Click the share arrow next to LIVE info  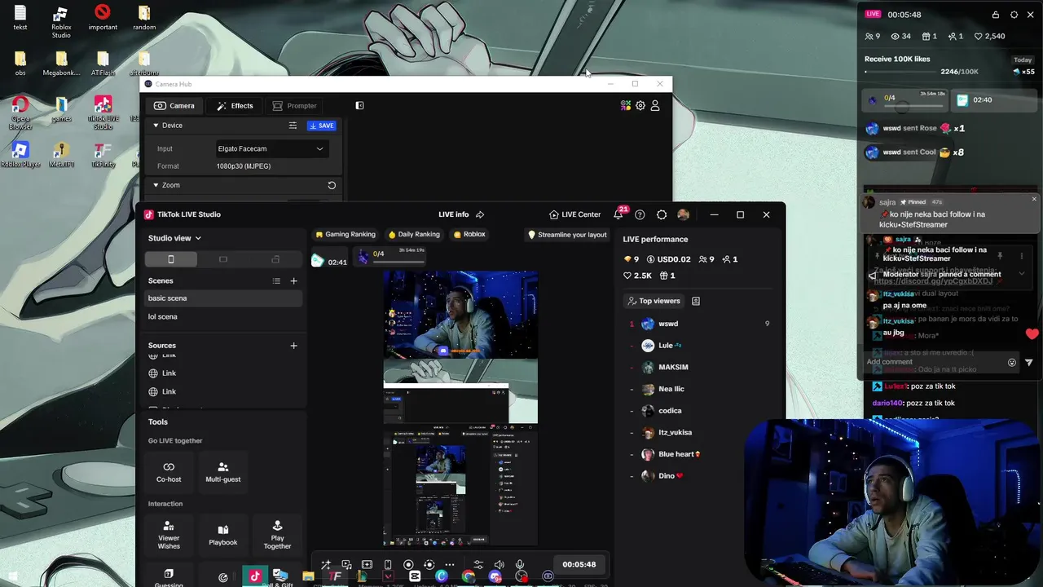click(x=480, y=214)
